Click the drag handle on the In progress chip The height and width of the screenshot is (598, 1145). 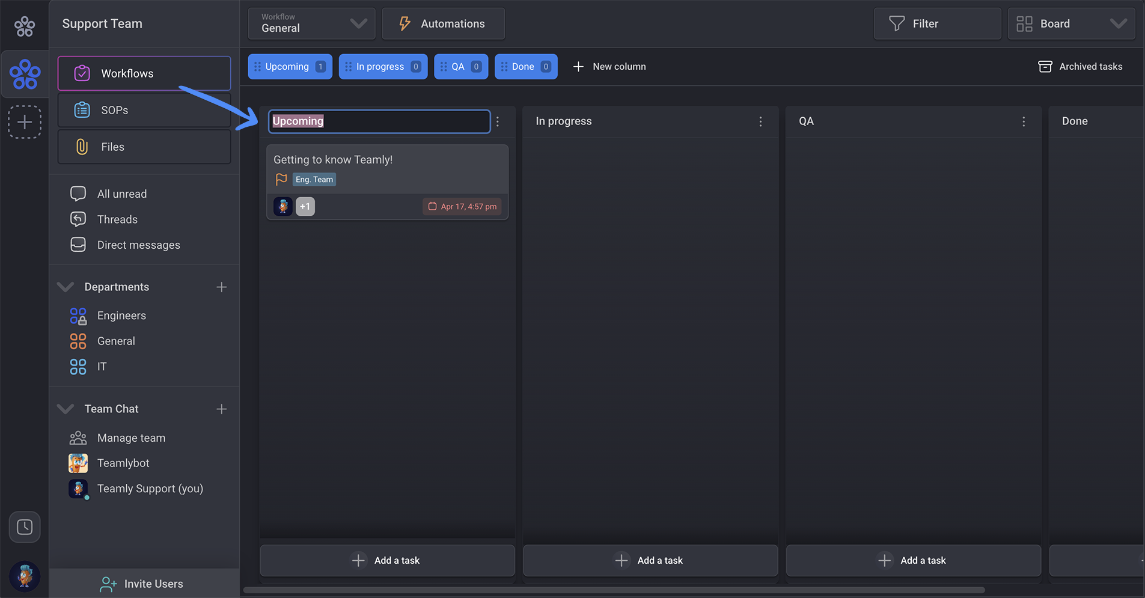tap(349, 67)
